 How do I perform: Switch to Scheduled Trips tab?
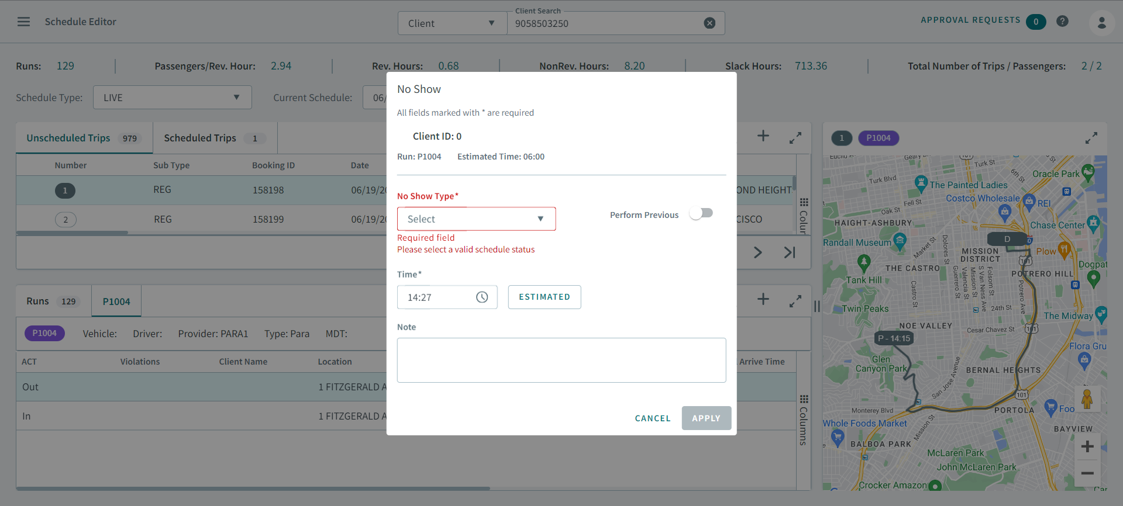point(215,138)
